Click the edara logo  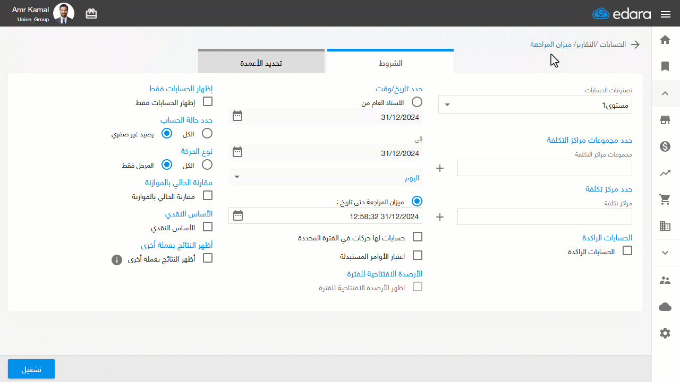[622, 14]
